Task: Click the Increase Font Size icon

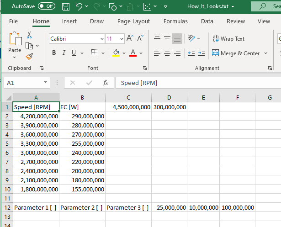Action: click(x=130, y=39)
